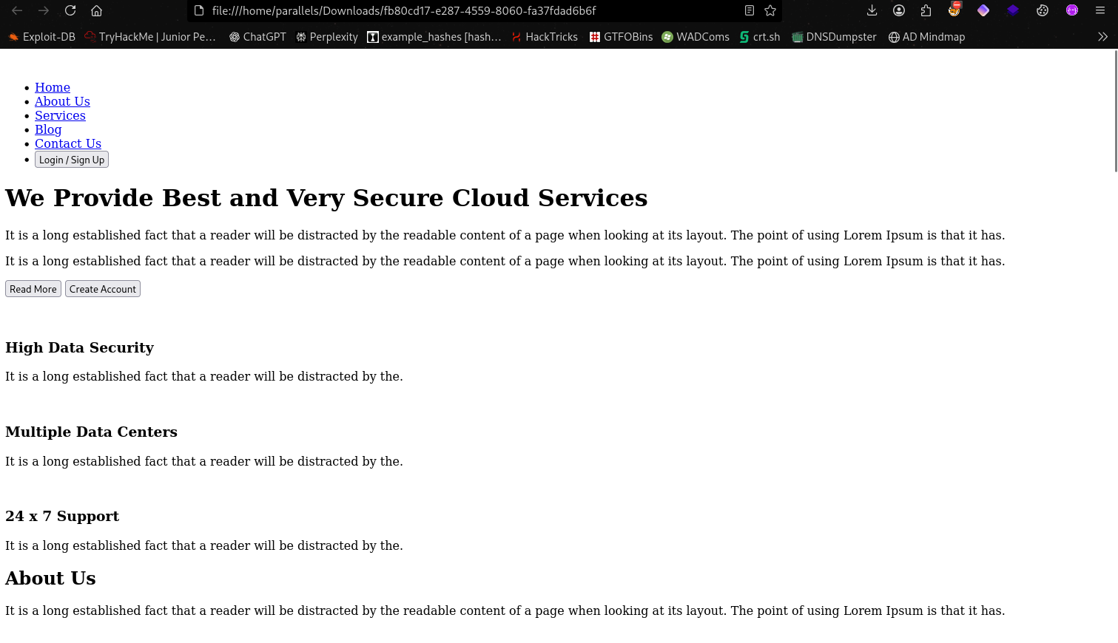Click the Login / Sign Up button
The image size is (1118, 643).
(71, 159)
